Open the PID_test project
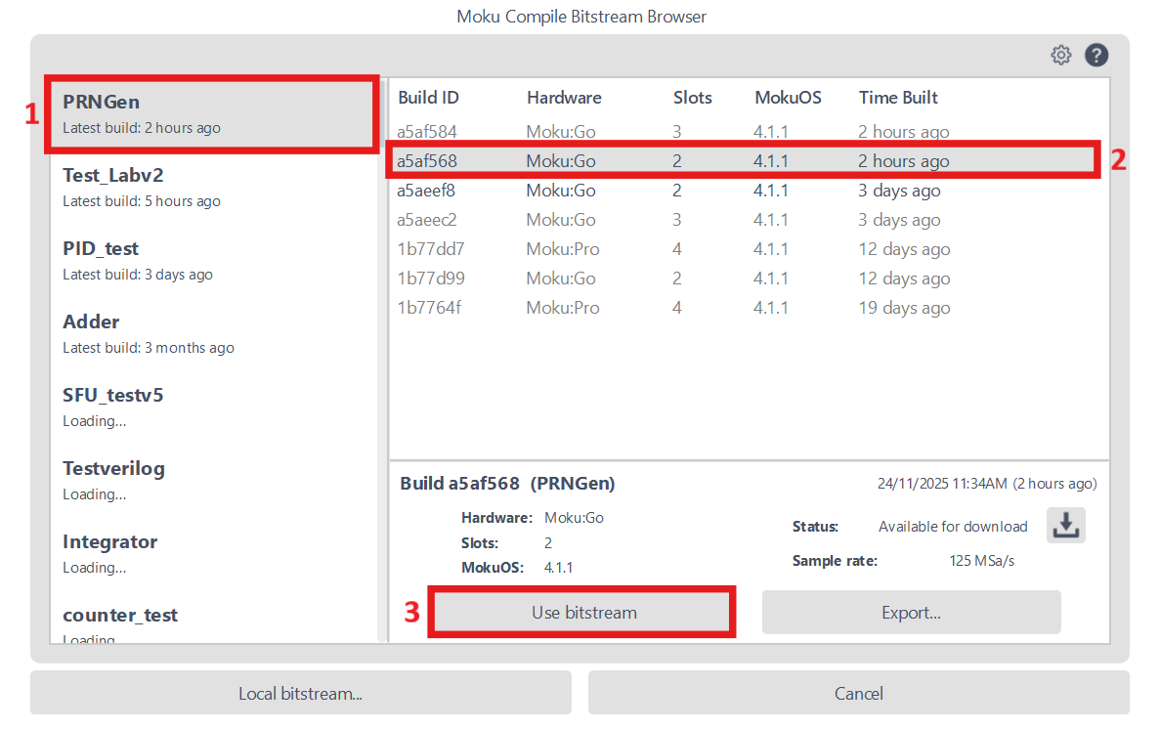 click(210, 260)
